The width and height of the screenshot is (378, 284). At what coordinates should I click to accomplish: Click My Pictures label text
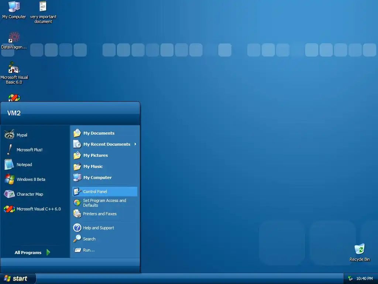point(96,155)
